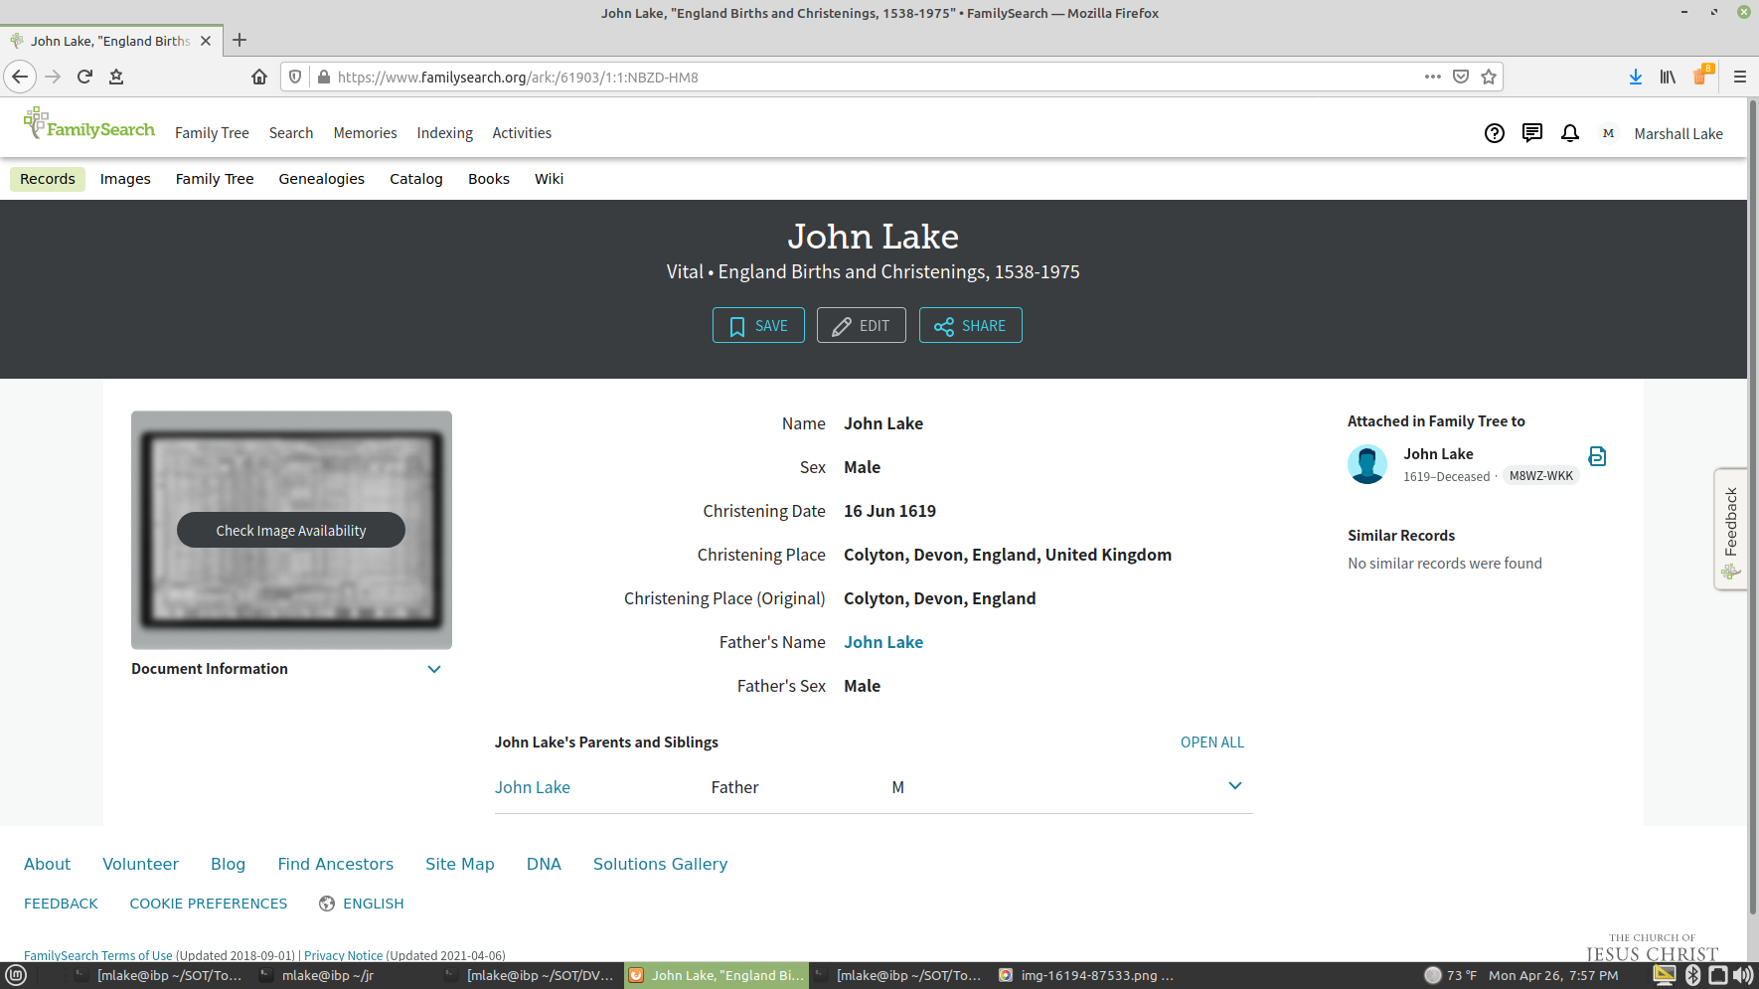The height and width of the screenshot is (989, 1759).
Task: Open the Indexing menu
Action: [x=444, y=133]
